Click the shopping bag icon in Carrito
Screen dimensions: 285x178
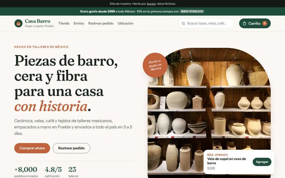click(x=244, y=23)
